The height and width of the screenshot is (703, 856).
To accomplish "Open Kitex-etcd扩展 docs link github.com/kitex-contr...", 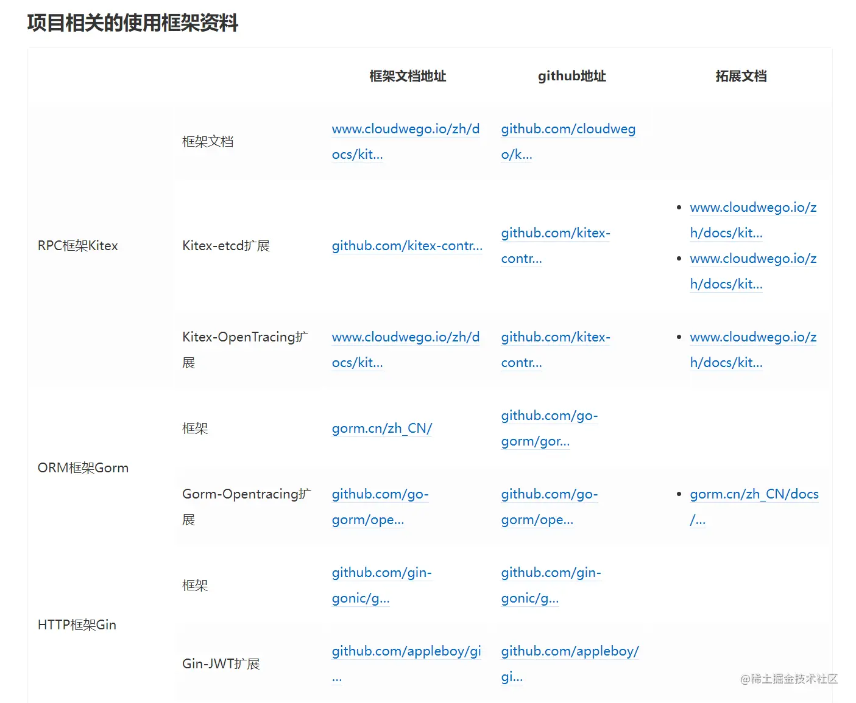I will tap(407, 246).
